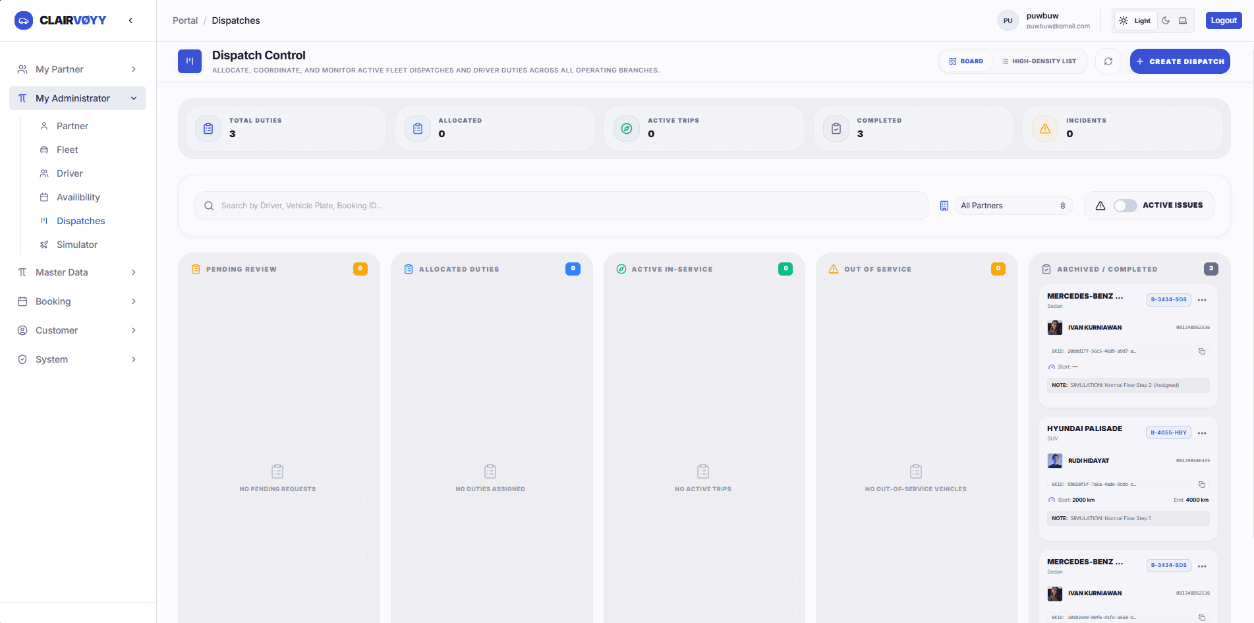Screen dimensions: 1254x623
Task: Click the Clairvoyy logo icon
Action: [x=24, y=20]
